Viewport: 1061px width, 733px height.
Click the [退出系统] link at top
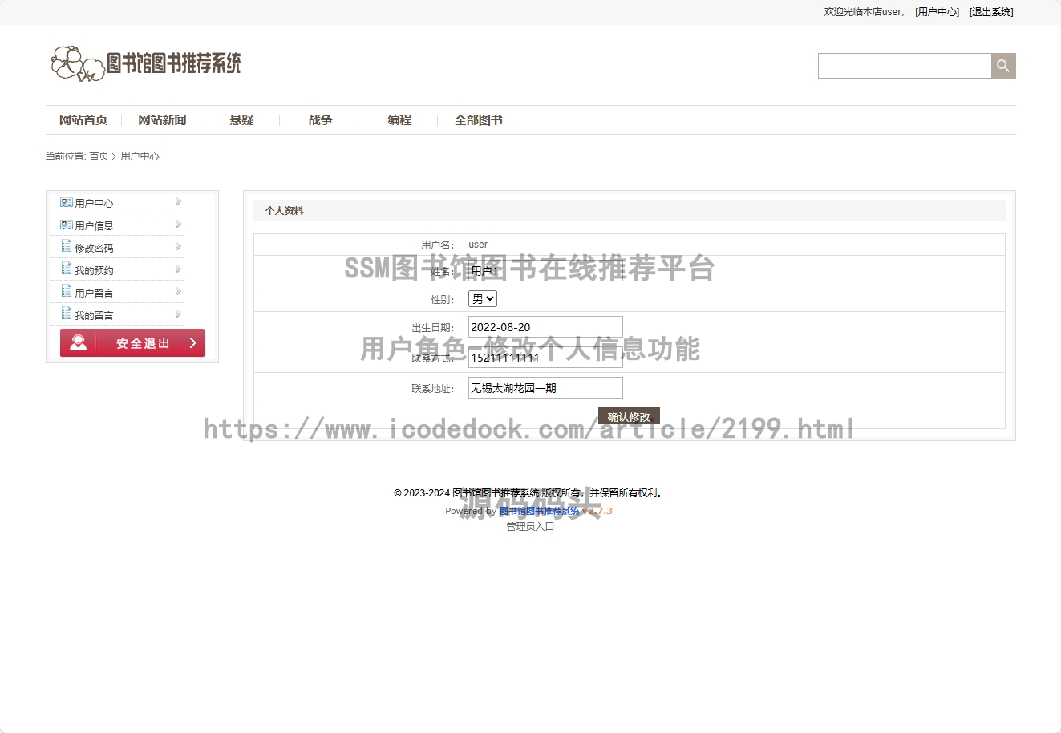(991, 12)
